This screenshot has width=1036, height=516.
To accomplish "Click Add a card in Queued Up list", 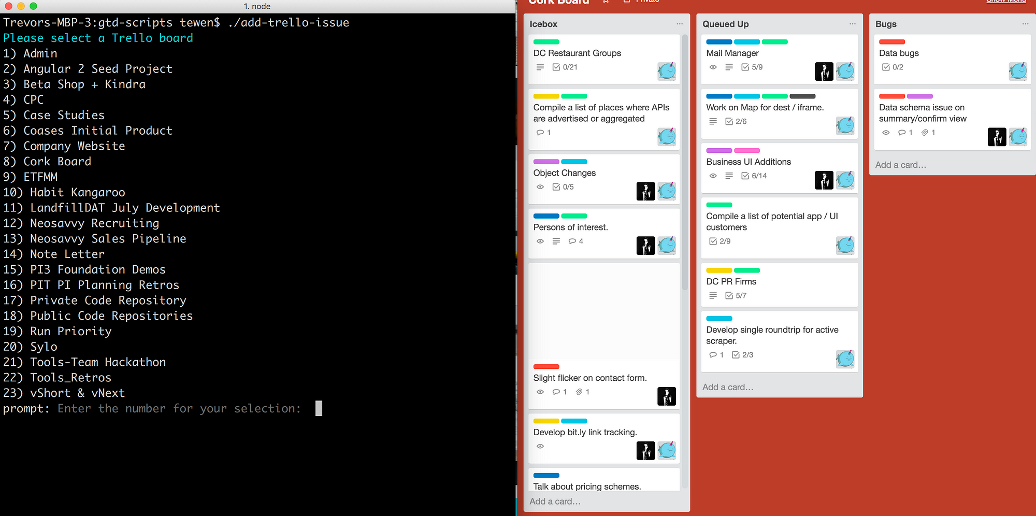I will pos(728,387).
